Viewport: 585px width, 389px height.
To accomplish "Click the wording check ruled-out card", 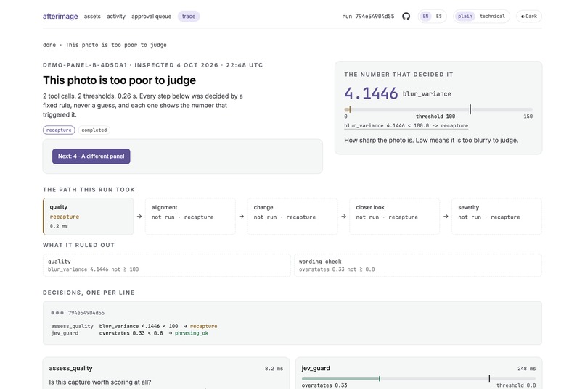I will pyautogui.click(x=418, y=265).
